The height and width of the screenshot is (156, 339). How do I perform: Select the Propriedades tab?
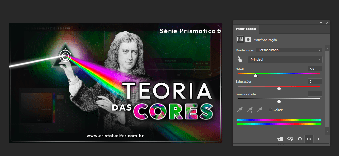pos(246,29)
